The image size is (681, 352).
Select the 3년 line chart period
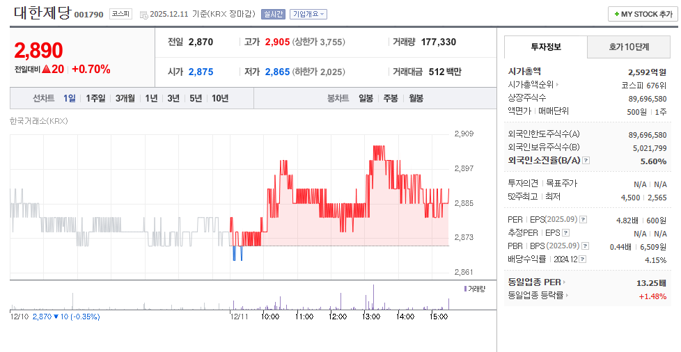click(x=173, y=99)
